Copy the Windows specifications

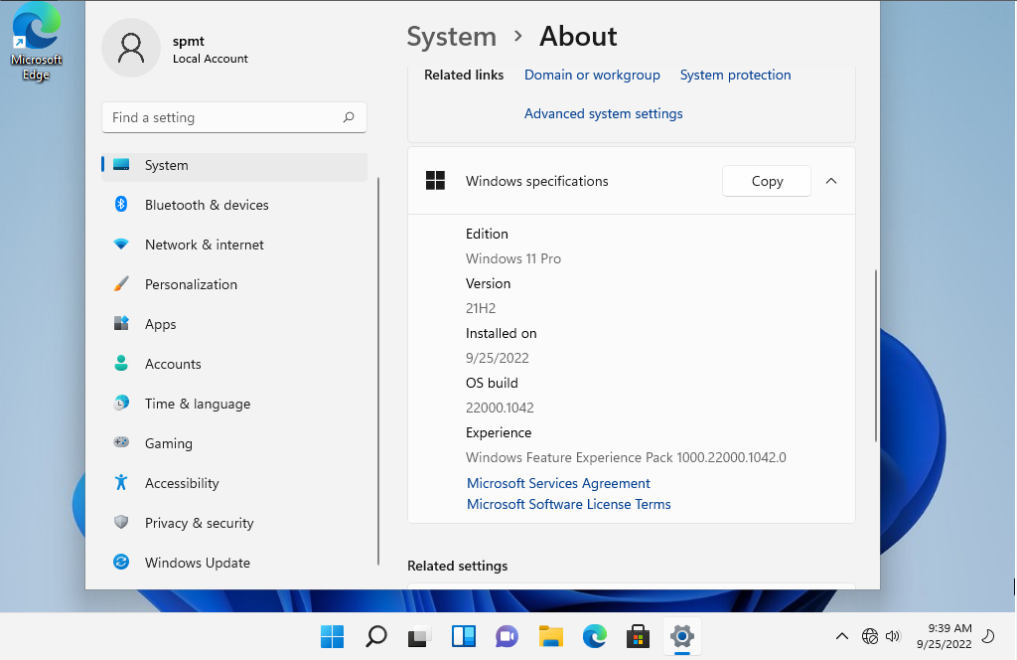click(x=767, y=181)
